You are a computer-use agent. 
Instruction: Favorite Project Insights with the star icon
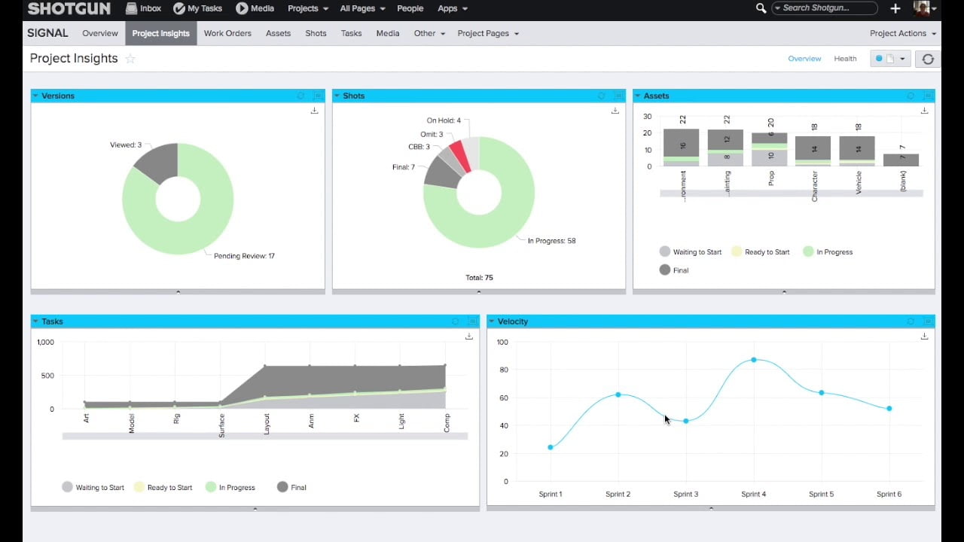pyautogui.click(x=130, y=59)
